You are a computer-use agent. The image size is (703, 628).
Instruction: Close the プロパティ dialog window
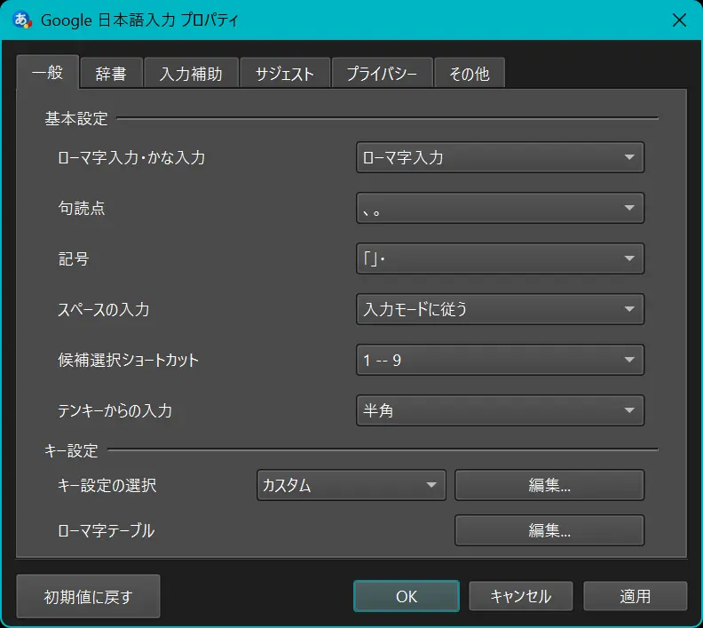pyautogui.click(x=679, y=20)
